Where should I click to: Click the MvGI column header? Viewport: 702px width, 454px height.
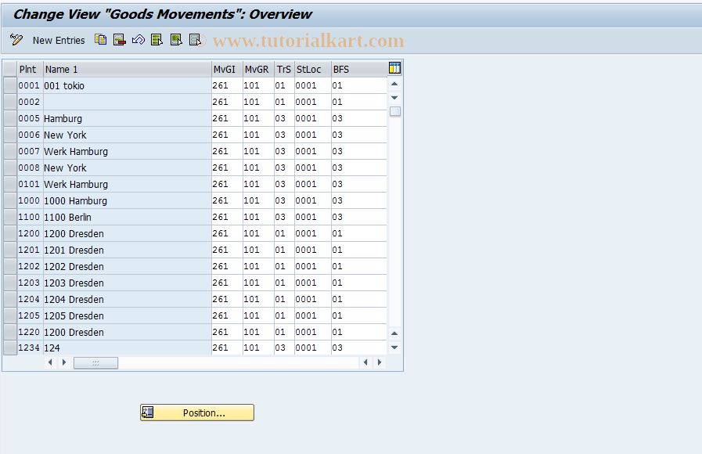click(227, 70)
